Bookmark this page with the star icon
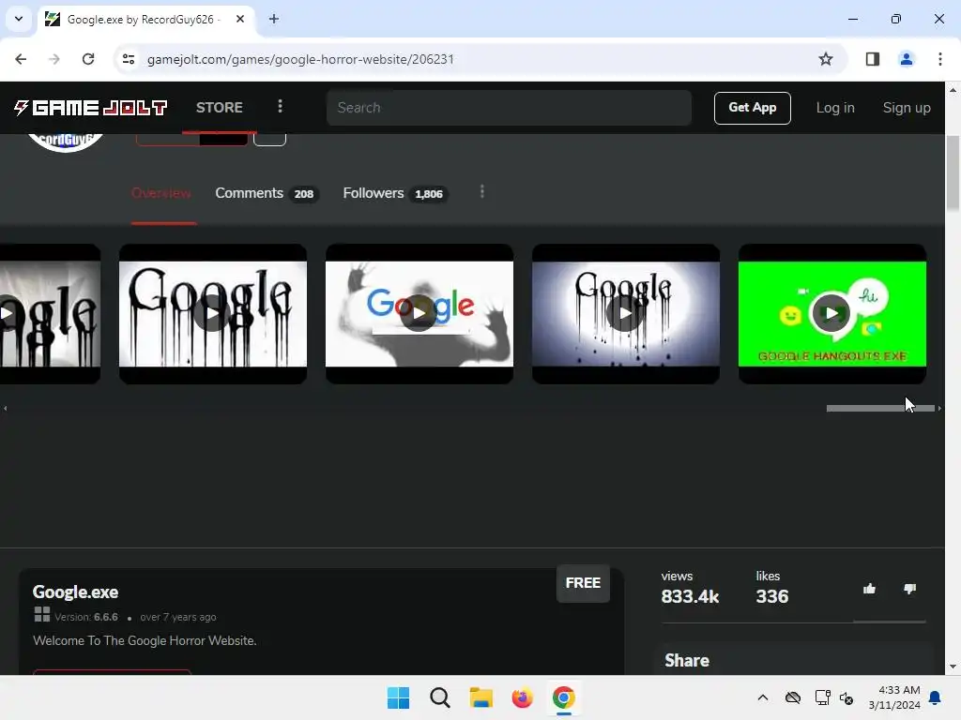The width and height of the screenshot is (961, 720). 826,59
